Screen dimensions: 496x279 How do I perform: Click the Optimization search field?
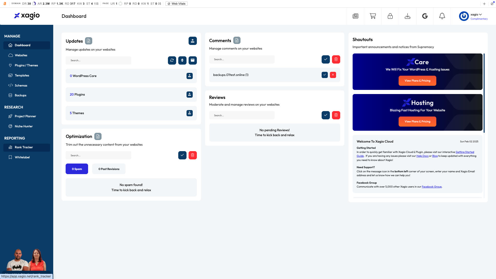coord(98,155)
